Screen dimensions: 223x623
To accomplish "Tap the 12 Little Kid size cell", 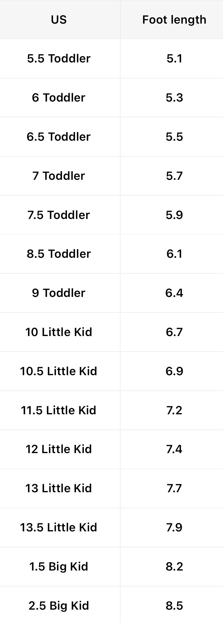I will click(59, 449).
